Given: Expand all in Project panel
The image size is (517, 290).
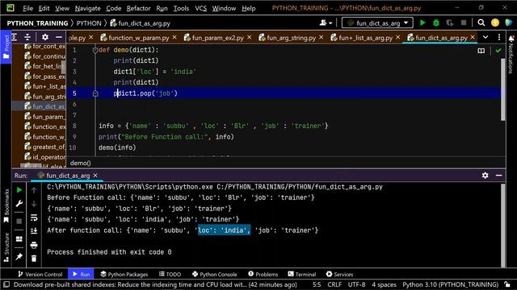Looking at the screenshot, I should click(x=15, y=37).
